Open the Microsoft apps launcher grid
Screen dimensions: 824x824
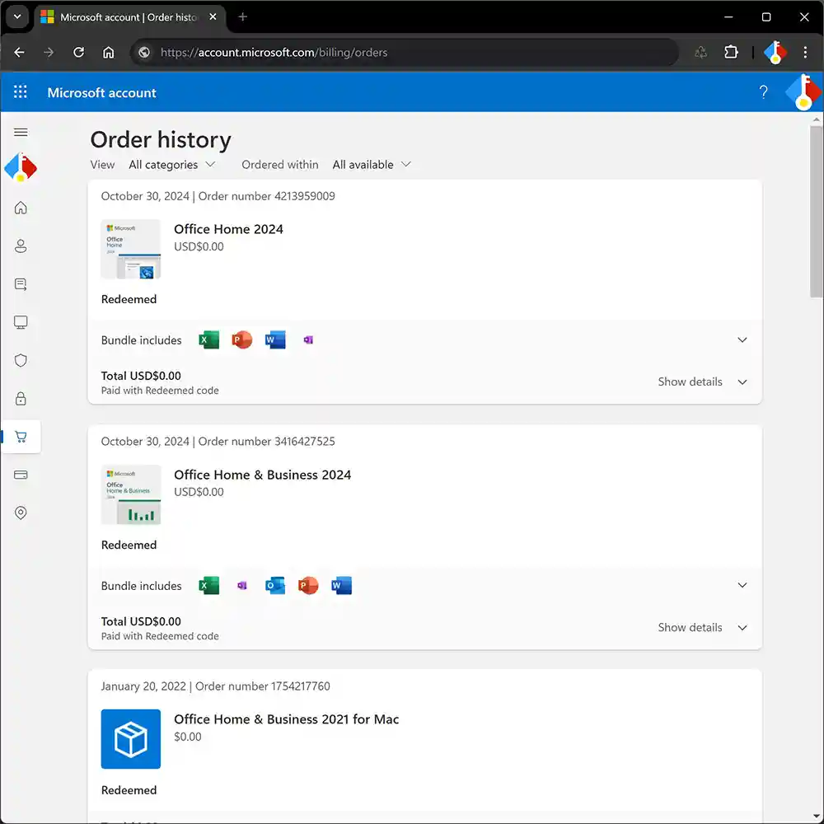pos(21,92)
